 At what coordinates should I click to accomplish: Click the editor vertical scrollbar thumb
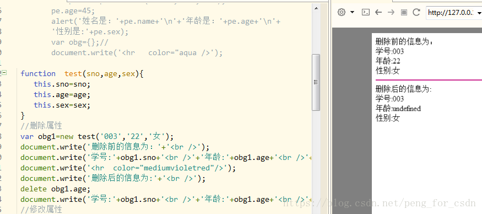[316, 82]
